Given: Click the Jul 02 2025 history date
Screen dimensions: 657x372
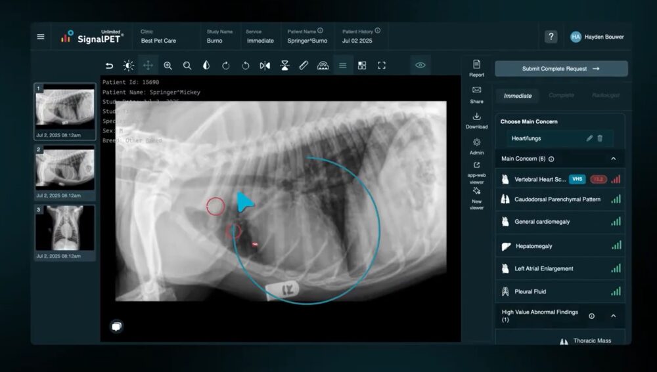Looking at the screenshot, I should pos(357,41).
